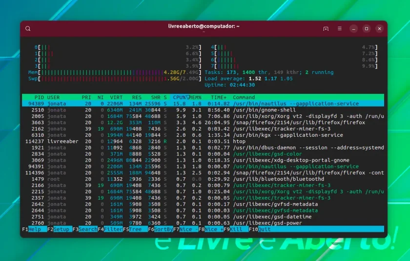The image size is (410, 261).
Task: Toggle F5 Tree view in htop
Action: pyautogui.click(x=135, y=229)
